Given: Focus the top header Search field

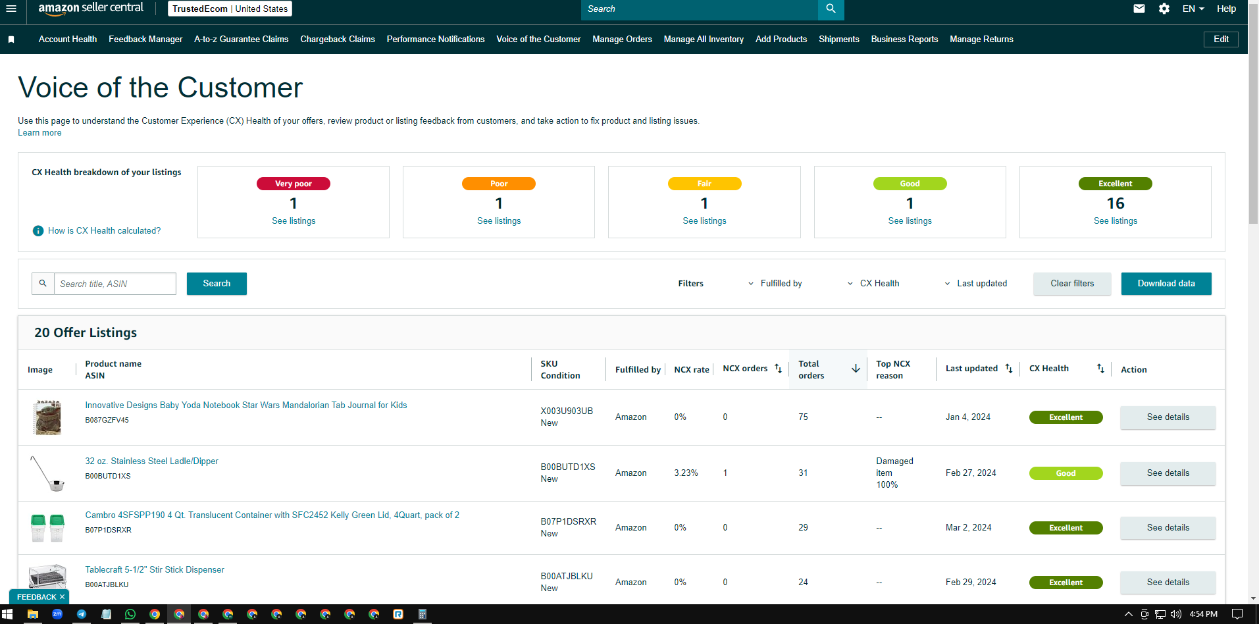Looking at the screenshot, I should coord(700,9).
